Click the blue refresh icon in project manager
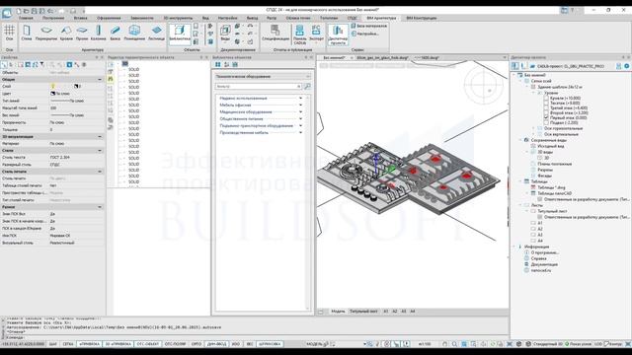 [x=627, y=66]
